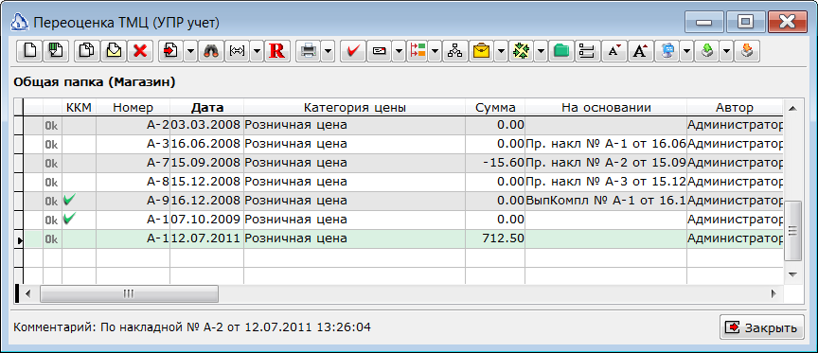Delete document using the red X icon
The image size is (818, 353).
point(140,51)
